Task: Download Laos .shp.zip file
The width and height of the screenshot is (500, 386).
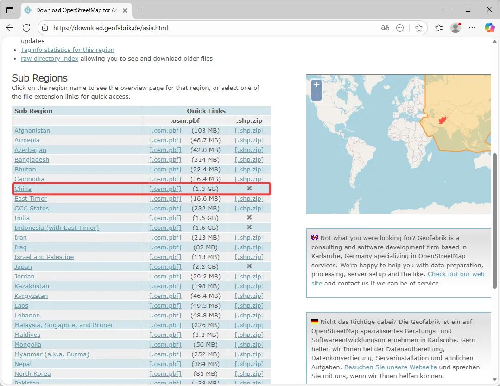Action: pos(249,305)
